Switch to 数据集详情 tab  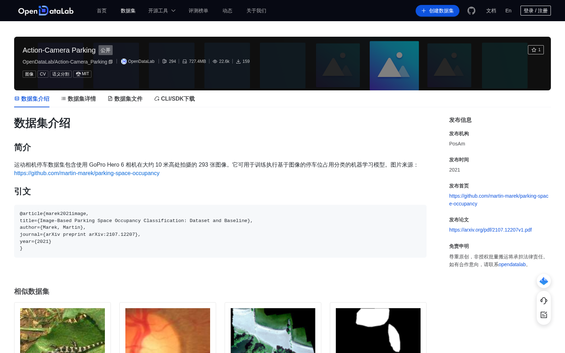[x=78, y=99]
